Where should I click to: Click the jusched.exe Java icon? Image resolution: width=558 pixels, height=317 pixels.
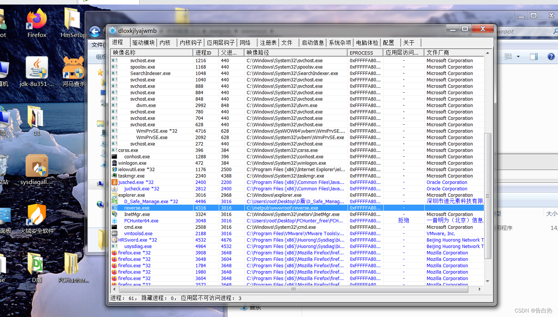(x=114, y=182)
